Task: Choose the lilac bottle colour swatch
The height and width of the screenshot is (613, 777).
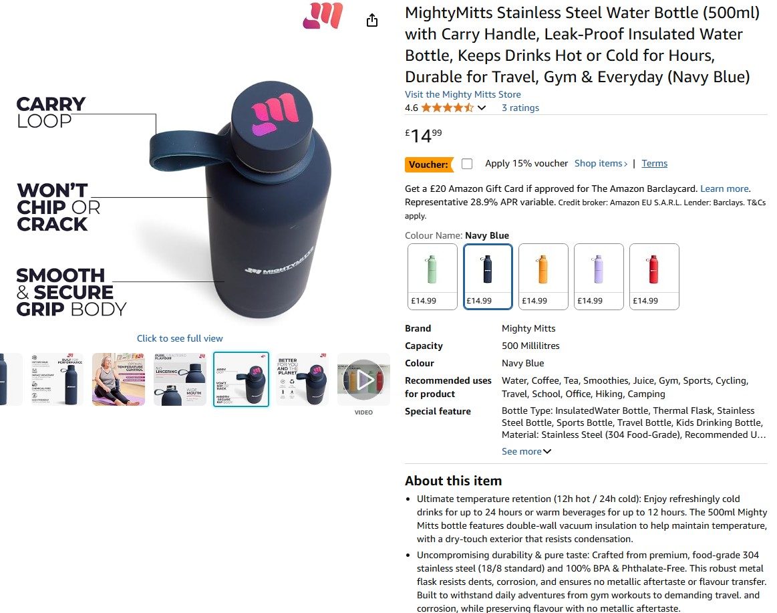Action: pos(599,277)
